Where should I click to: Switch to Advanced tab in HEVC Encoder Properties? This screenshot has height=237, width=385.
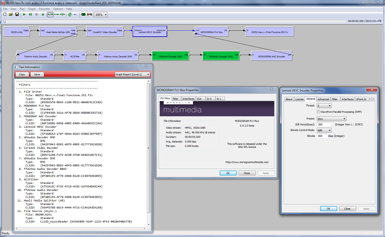tap(323, 99)
